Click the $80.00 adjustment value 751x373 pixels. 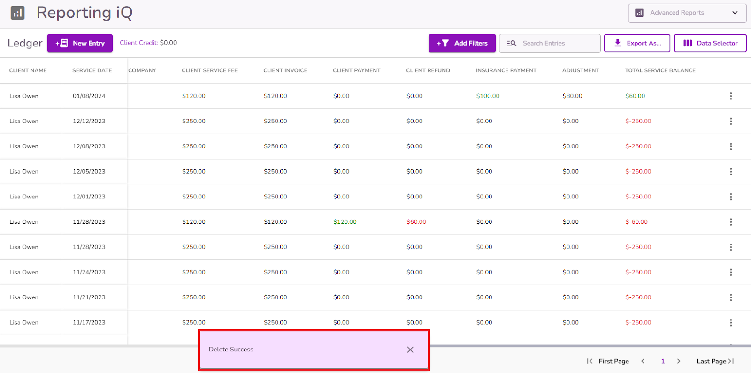pyautogui.click(x=572, y=96)
